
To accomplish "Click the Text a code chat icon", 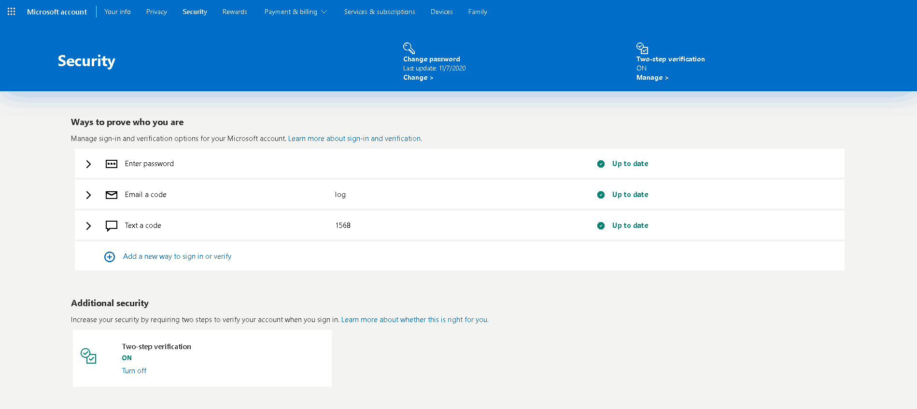I will (x=112, y=226).
